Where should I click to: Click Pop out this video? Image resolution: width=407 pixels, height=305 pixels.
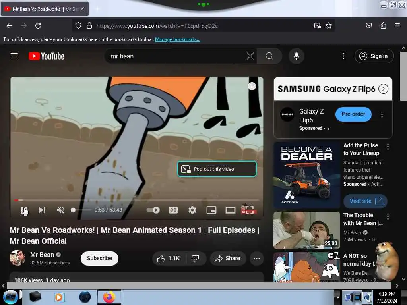click(217, 169)
